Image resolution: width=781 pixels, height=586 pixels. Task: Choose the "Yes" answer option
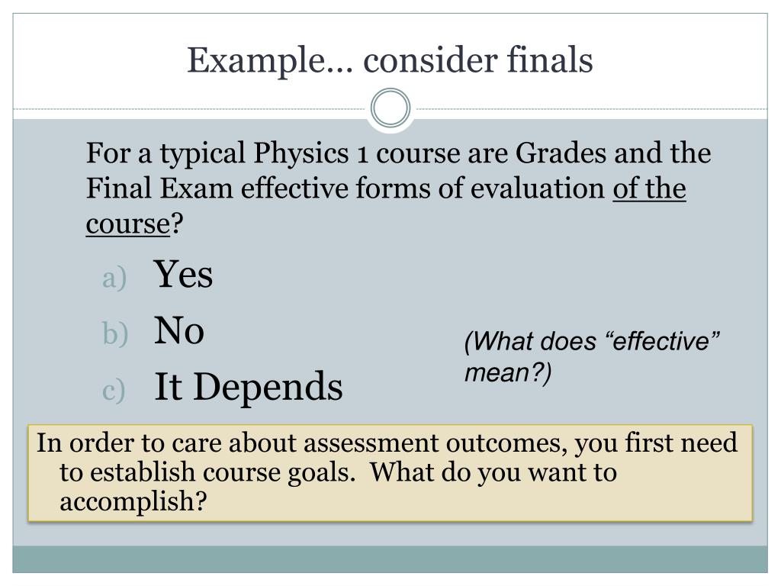(183, 275)
